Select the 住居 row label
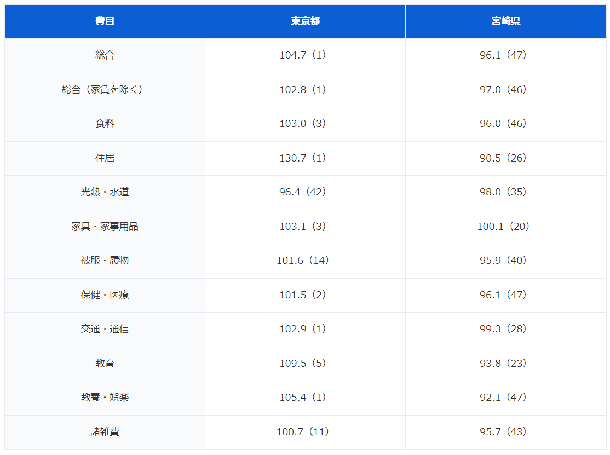Image resolution: width=610 pixels, height=455 pixels. pos(105,158)
